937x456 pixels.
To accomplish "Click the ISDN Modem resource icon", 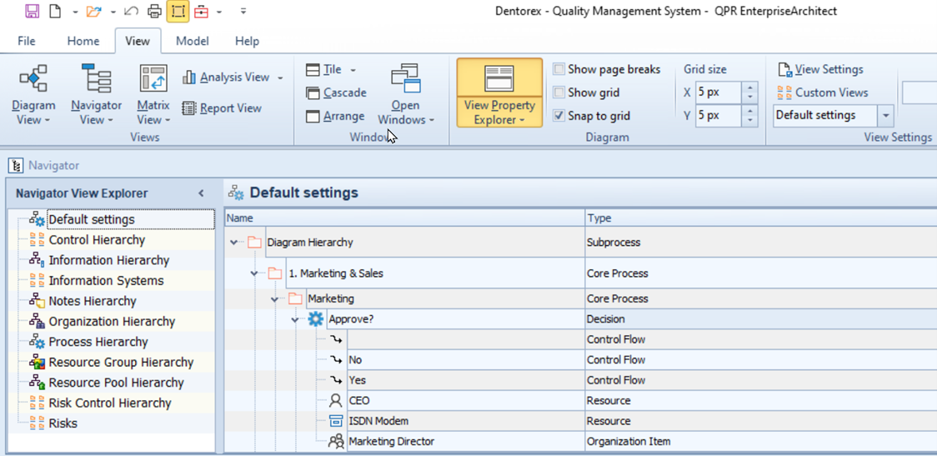I will (x=336, y=421).
